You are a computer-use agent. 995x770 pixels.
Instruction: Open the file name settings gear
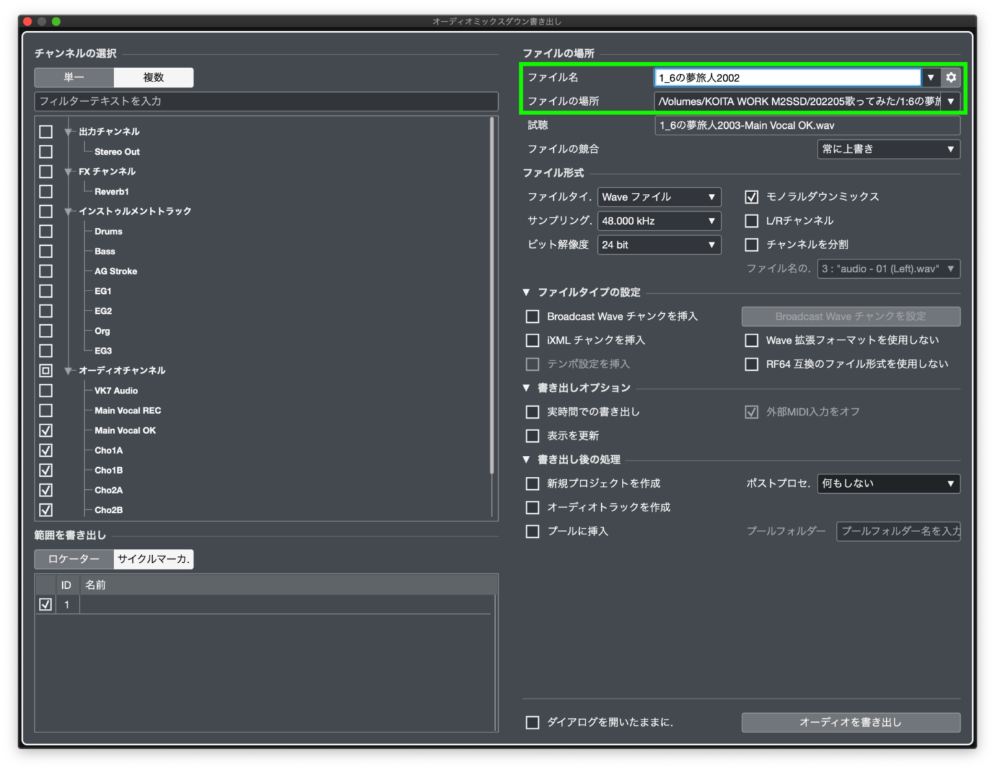point(950,78)
